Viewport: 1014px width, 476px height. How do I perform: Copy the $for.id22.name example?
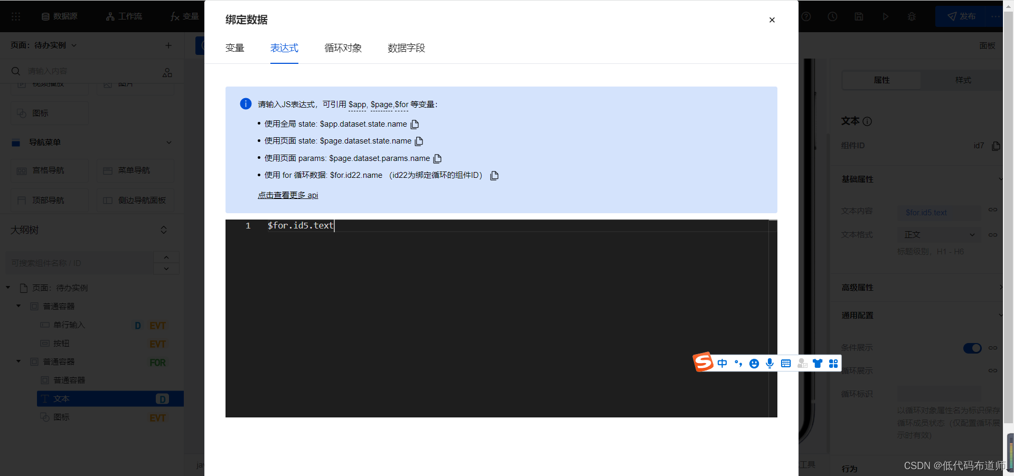(494, 176)
